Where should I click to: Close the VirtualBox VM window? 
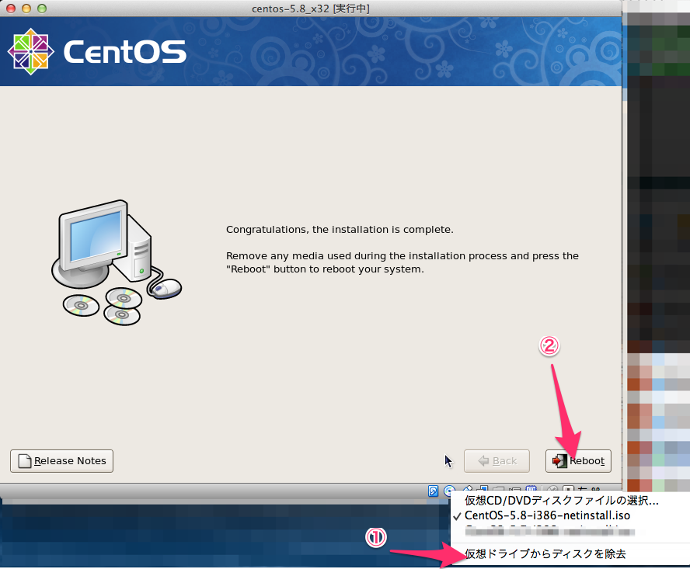[x=12, y=9]
